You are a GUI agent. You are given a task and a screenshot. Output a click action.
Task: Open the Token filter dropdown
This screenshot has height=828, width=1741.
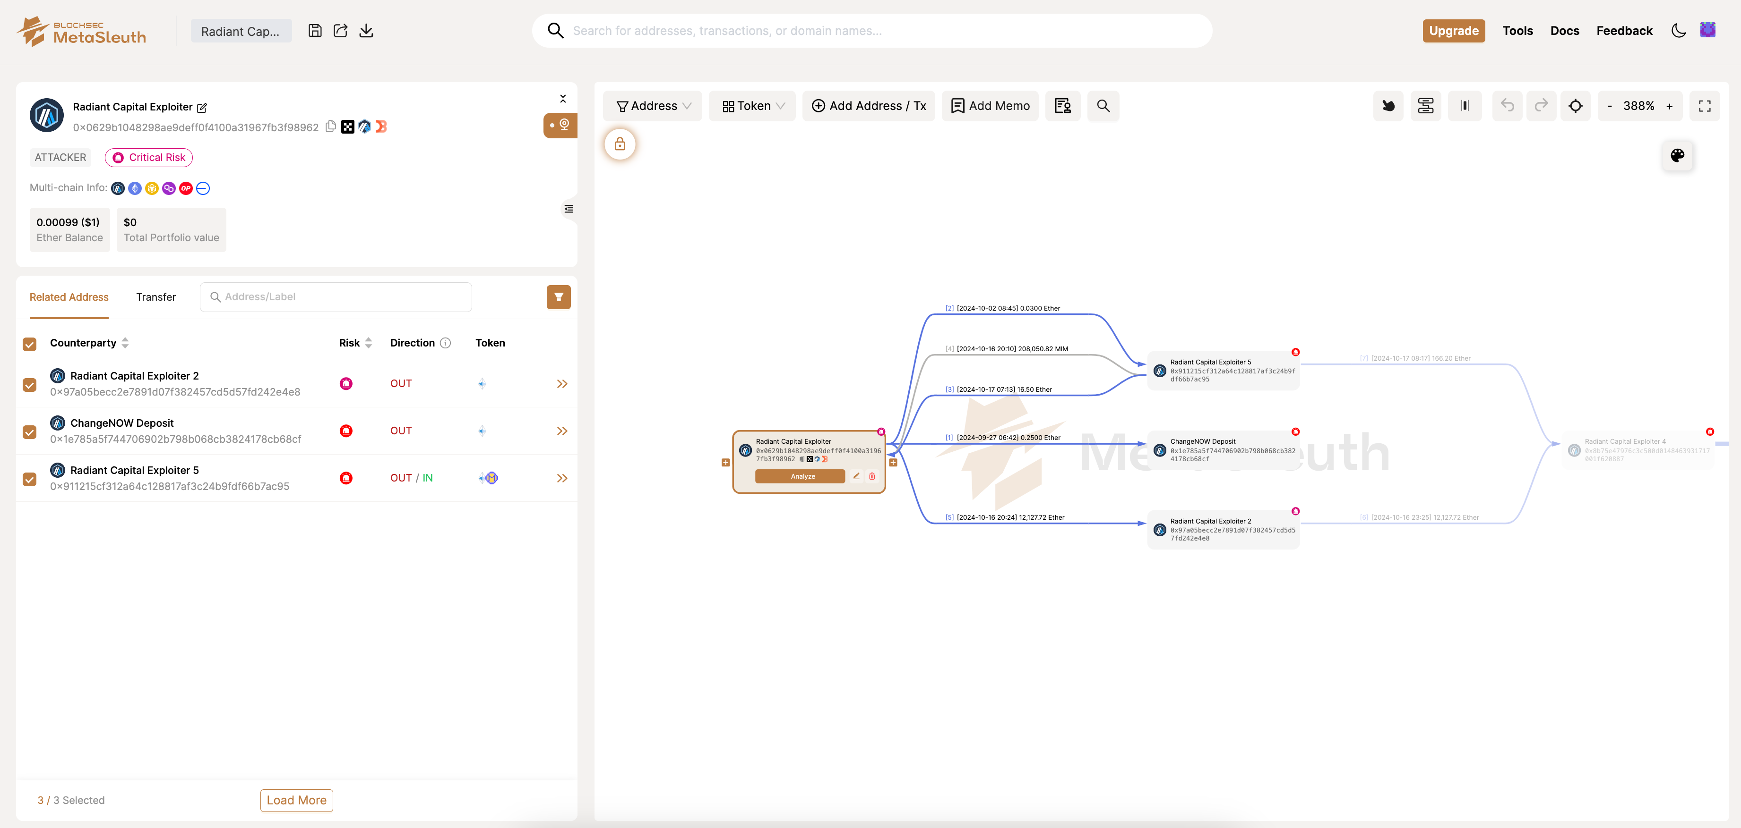pyautogui.click(x=752, y=105)
